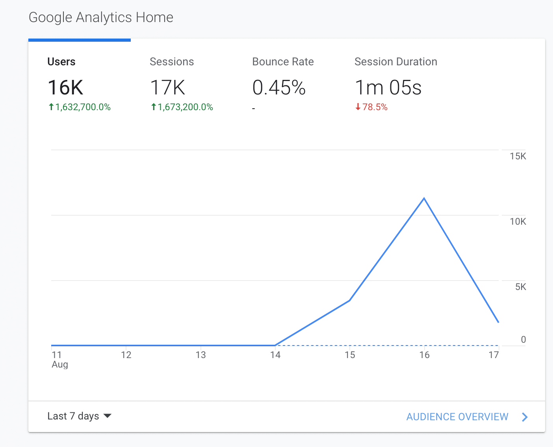This screenshot has height=447, width=553.
Task: Click the 17K sessions value
Action: point(168,87)
